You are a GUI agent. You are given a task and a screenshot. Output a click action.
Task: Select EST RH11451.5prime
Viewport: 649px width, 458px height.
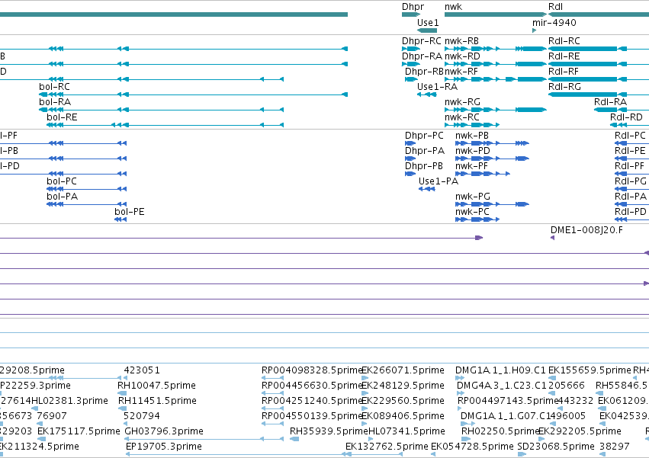coord(157,401)
